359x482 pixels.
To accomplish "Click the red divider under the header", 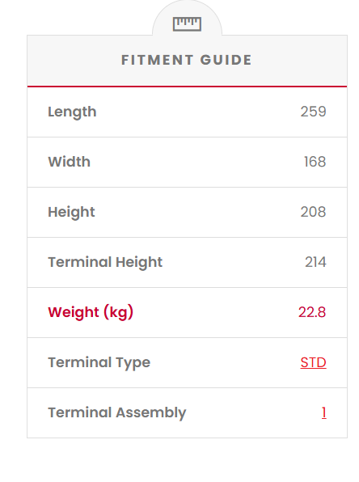I will (x=188, y=87).
